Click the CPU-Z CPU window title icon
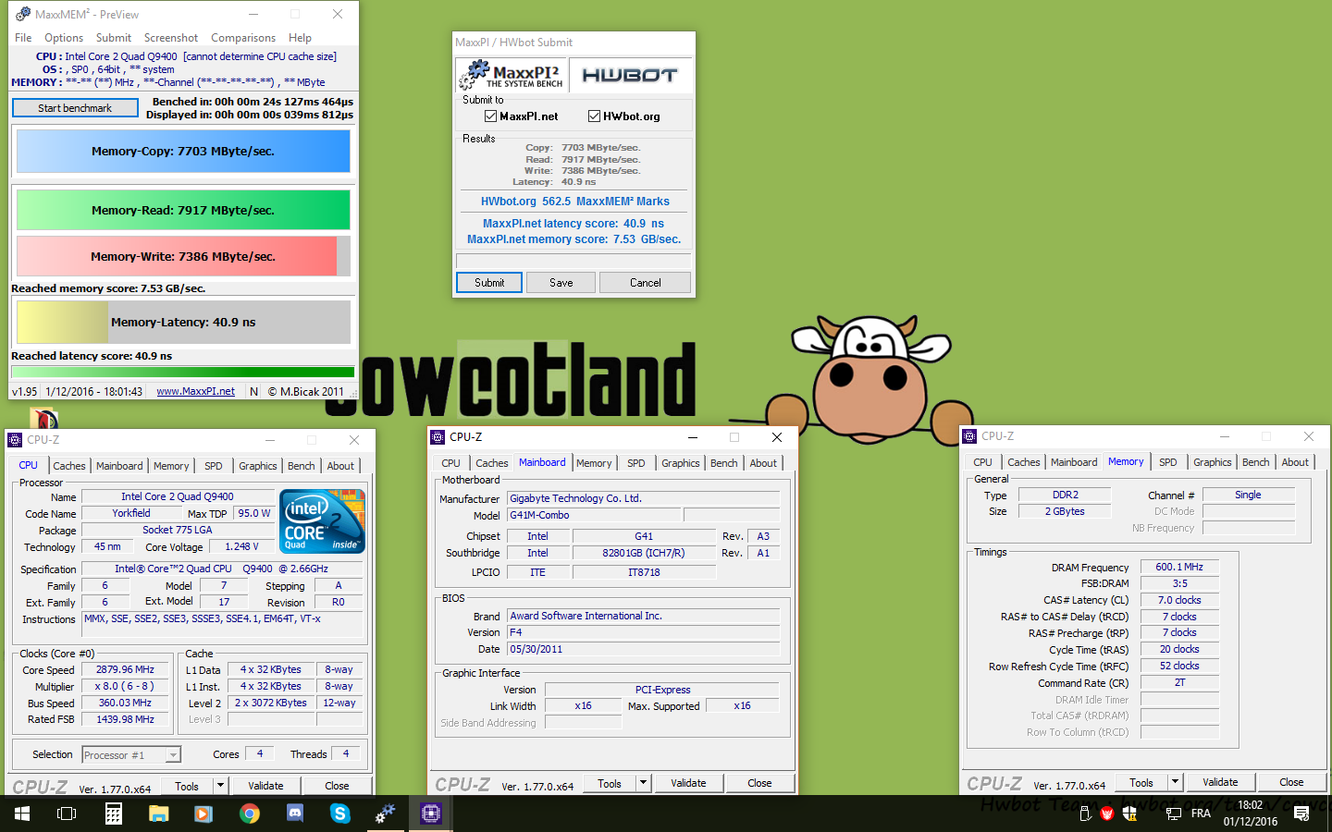 (x=16, y=440)
